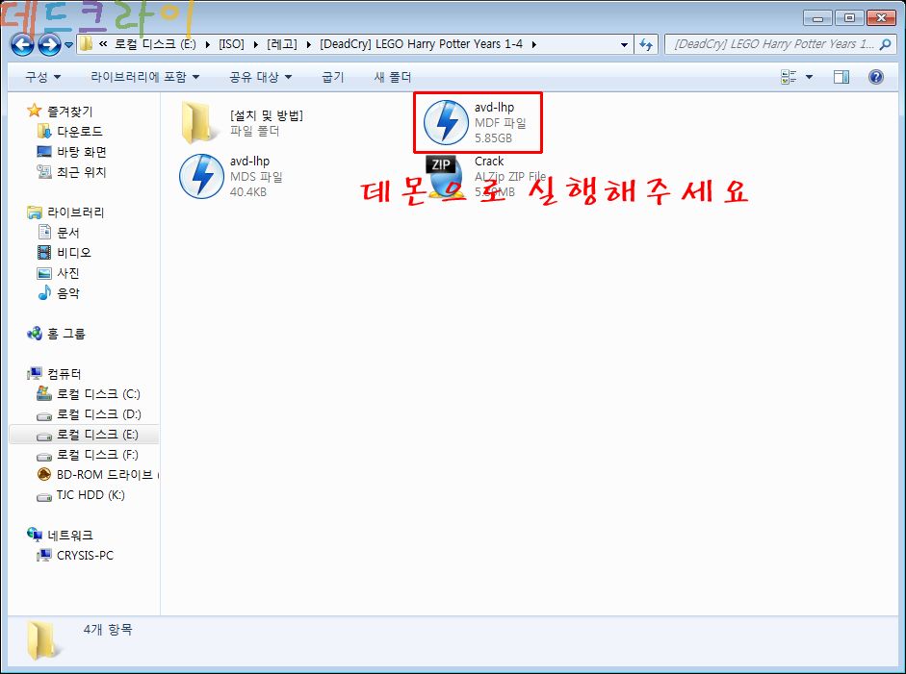This screenshot has height=674, width=906.
Task: Expand the arrow after [ISO] breadcrumb
Action: pyautogui.click(x=255, y=44)
